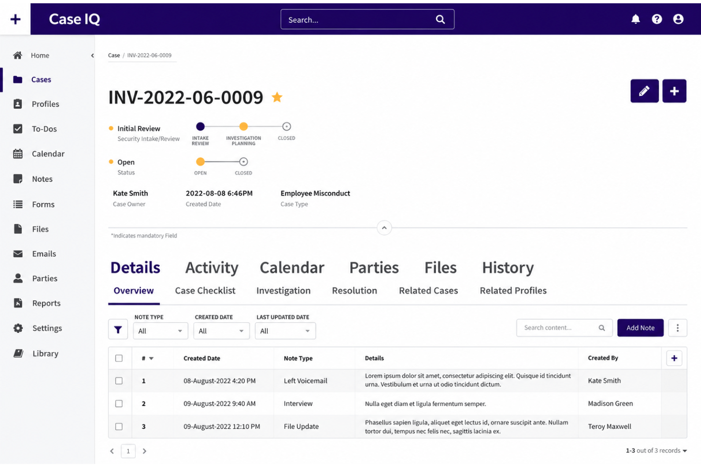Open the Last Updated Date dropdown

285,331
